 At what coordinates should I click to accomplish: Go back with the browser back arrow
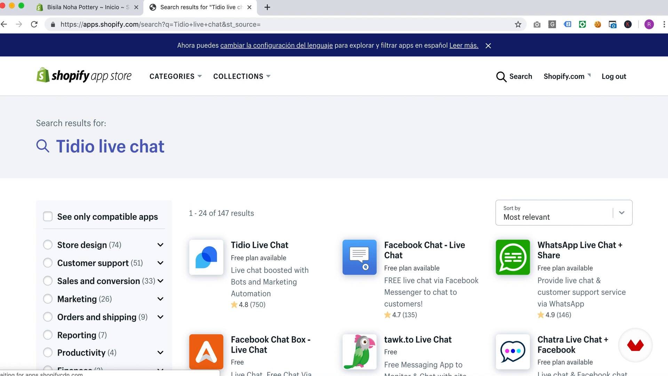pyautogui.click(x=4, y=24)
